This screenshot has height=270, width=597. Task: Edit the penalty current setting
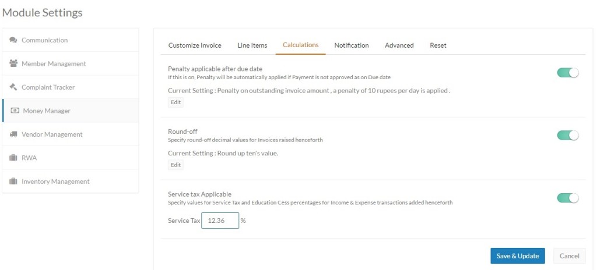(175, 102)
